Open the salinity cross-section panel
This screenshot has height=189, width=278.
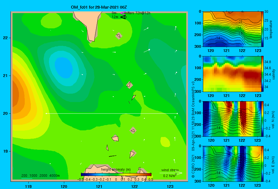pyautogui.click(x=232, y=74)
